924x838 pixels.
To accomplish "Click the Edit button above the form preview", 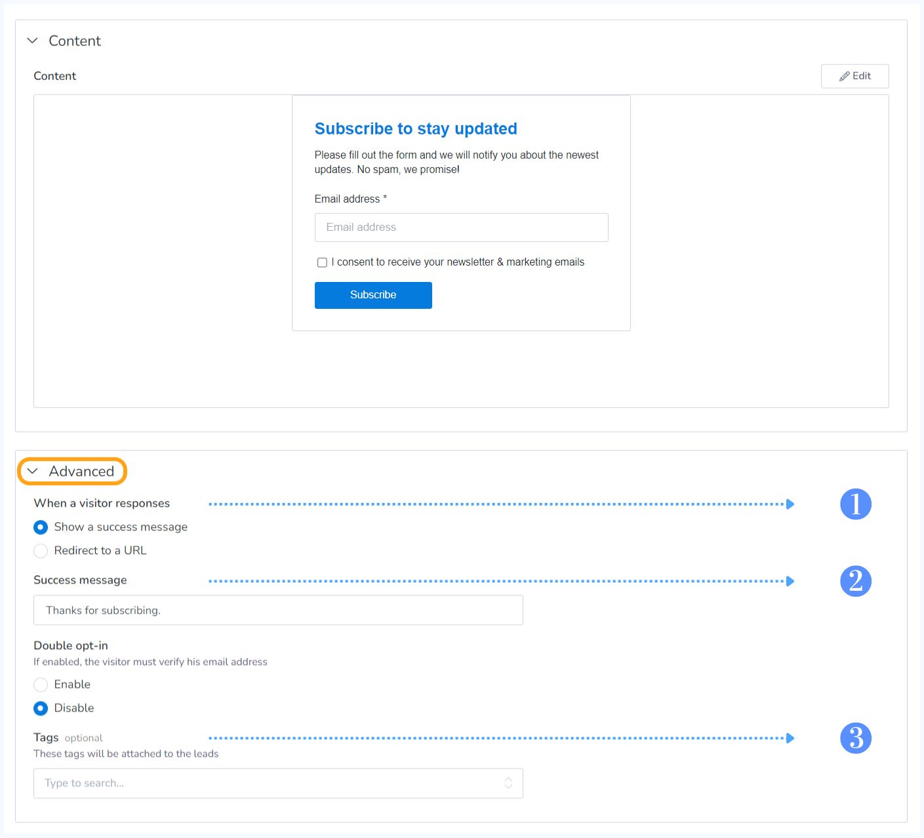I will click(854, 76).
